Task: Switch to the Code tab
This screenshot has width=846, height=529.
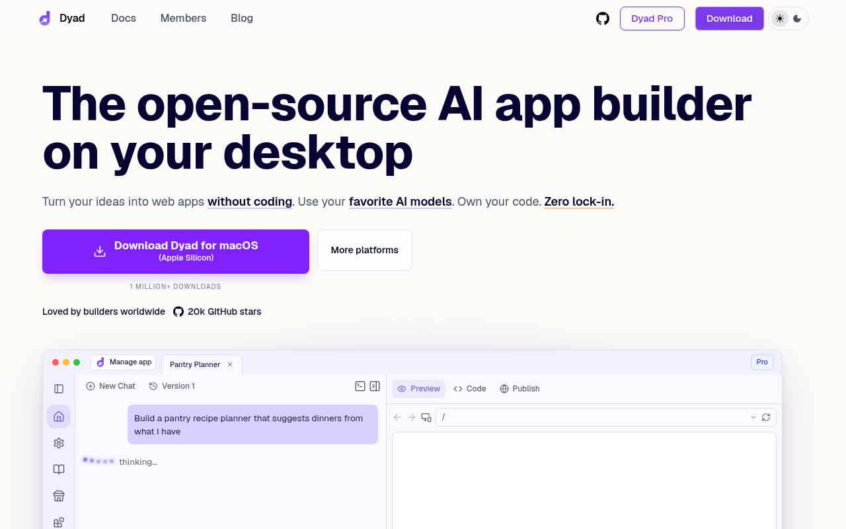Action: [x=470, y=389]
